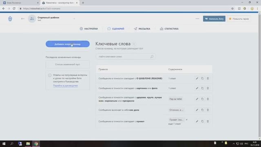Delete the 'О ШАБЛОНЕ (README)' rule
This screenshot has width=261, height=147.
208,78
